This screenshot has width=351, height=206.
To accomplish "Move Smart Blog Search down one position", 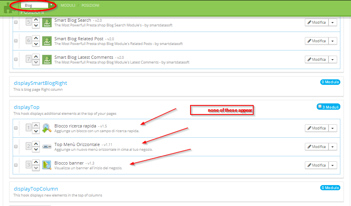I will pos(36,25).
